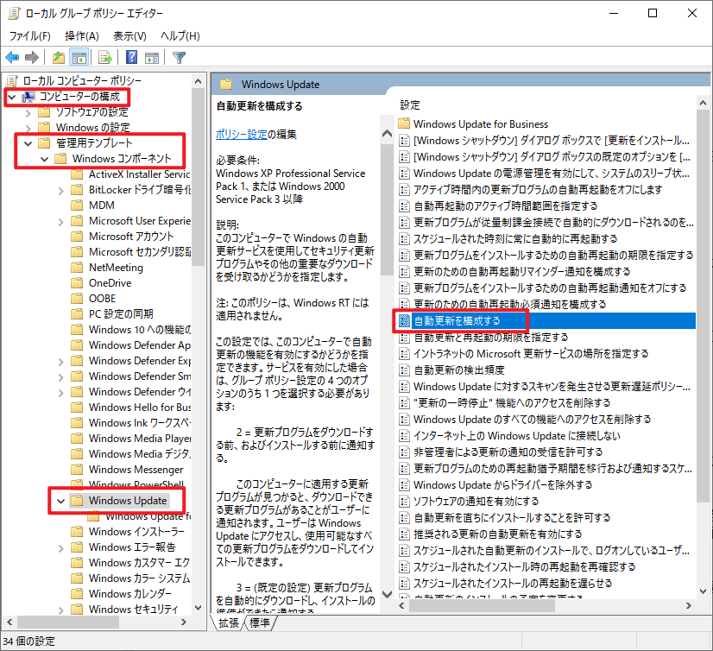The height and width of the screenshot is (651, 713).
Task: Toggle the action pane toolbar icon
Action: pos(152,57)
